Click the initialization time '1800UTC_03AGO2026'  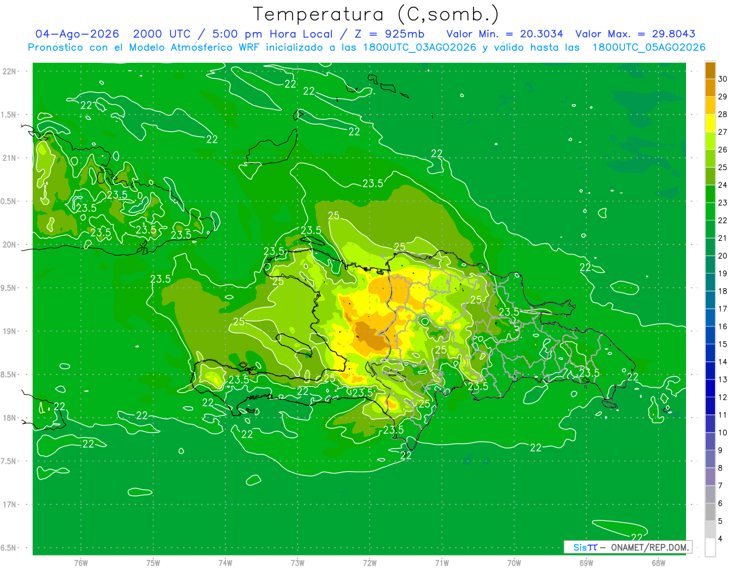pos(420,47)
